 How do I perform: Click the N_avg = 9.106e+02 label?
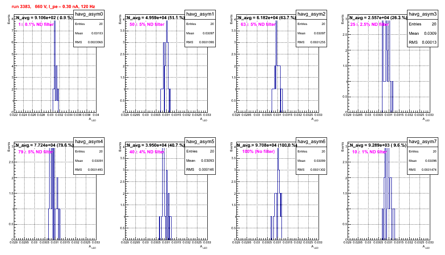point(44,17)
